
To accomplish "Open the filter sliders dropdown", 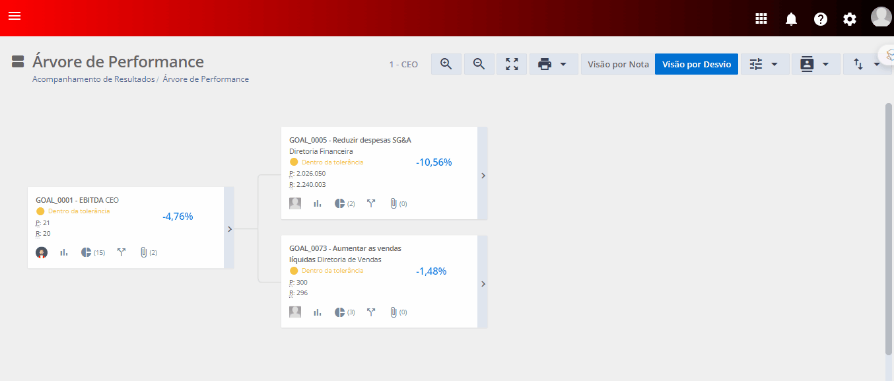I will (765, 64).
